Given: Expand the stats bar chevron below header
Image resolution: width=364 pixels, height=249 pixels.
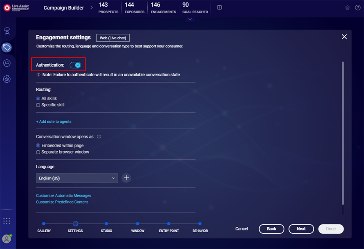Looking at the screenshot, I should coord(190,19).
